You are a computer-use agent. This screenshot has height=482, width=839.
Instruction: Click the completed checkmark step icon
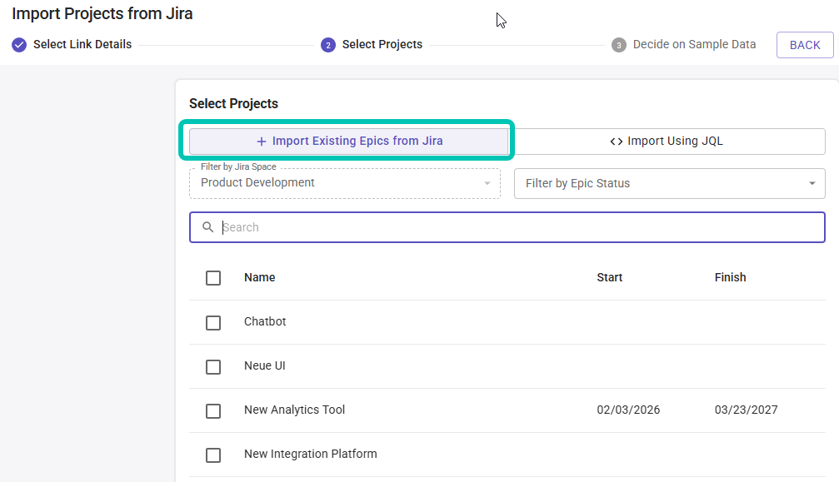(x=19, y=45)
